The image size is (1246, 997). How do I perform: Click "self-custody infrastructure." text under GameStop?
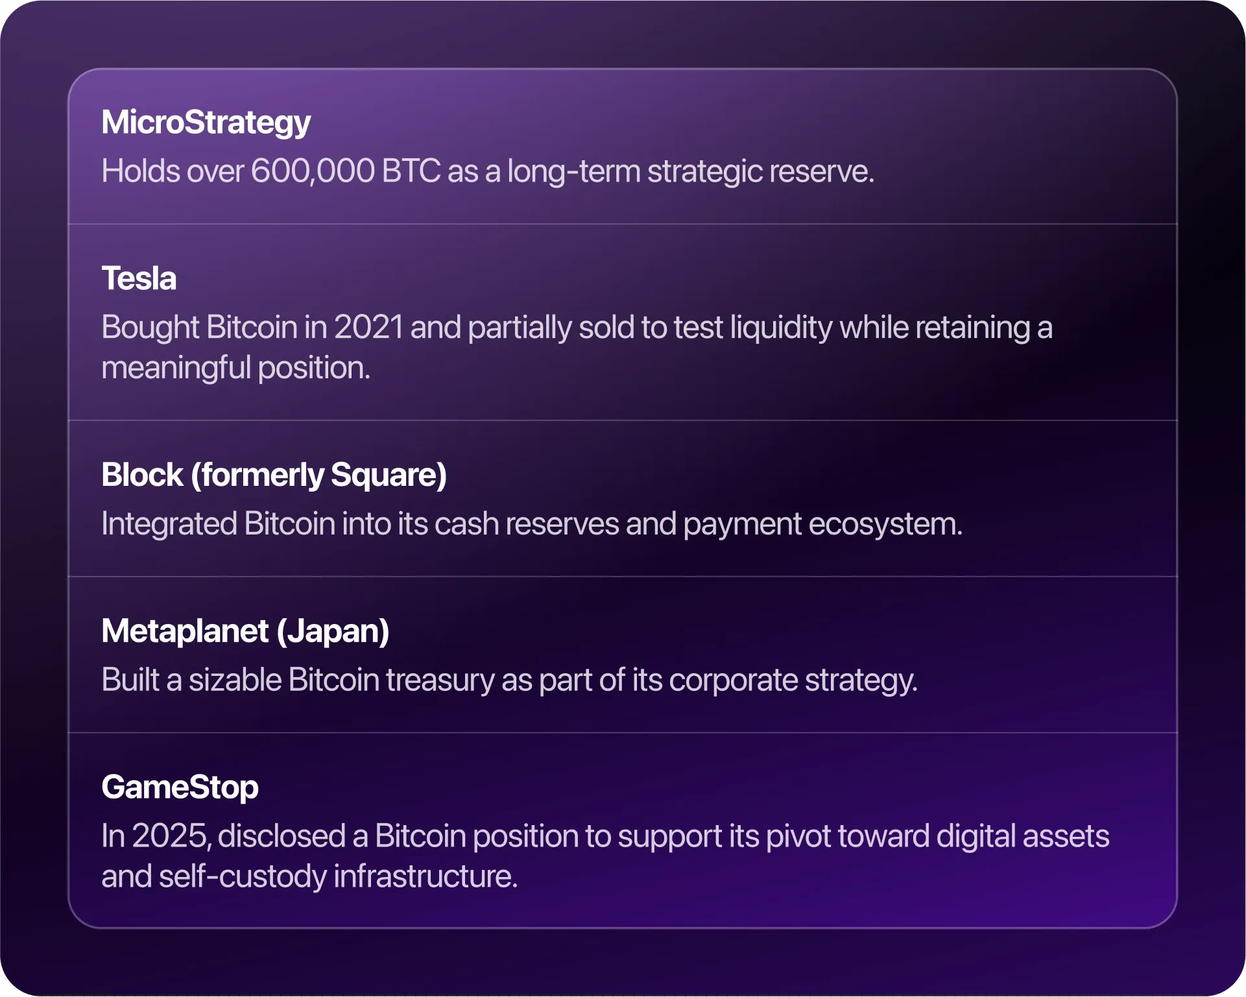[337, 876]
